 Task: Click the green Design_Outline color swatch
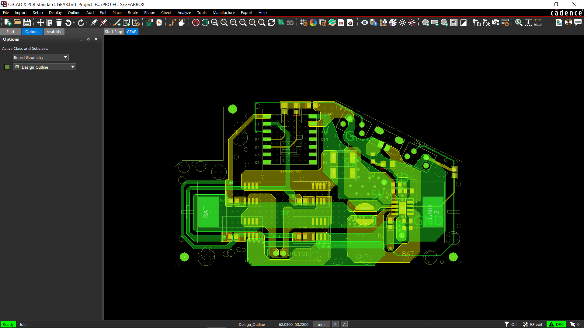7,67
